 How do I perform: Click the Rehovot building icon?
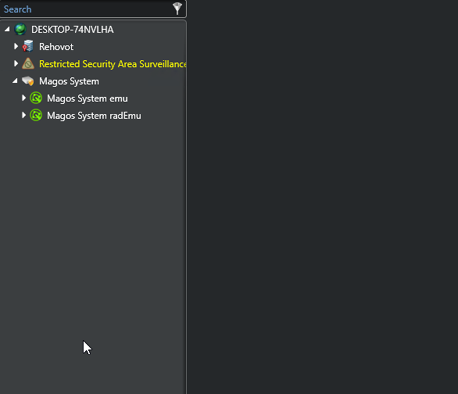tap(28, 46)
